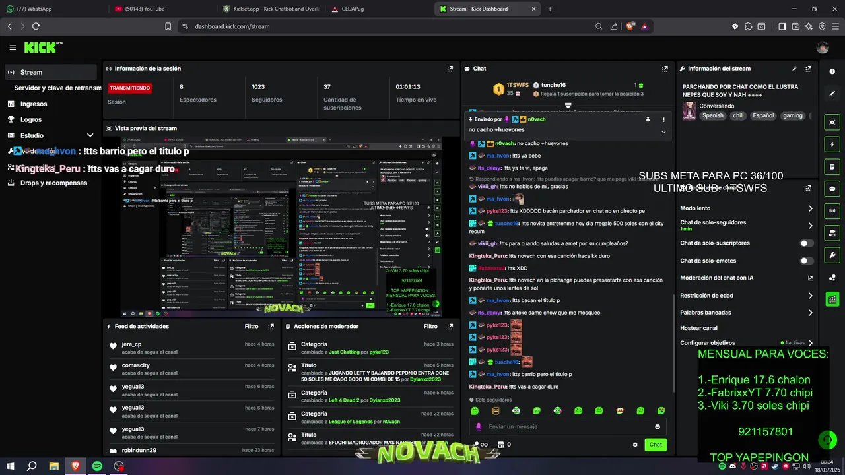Open the profile avatar menu

pyautogui.click(x=823, y=47)
